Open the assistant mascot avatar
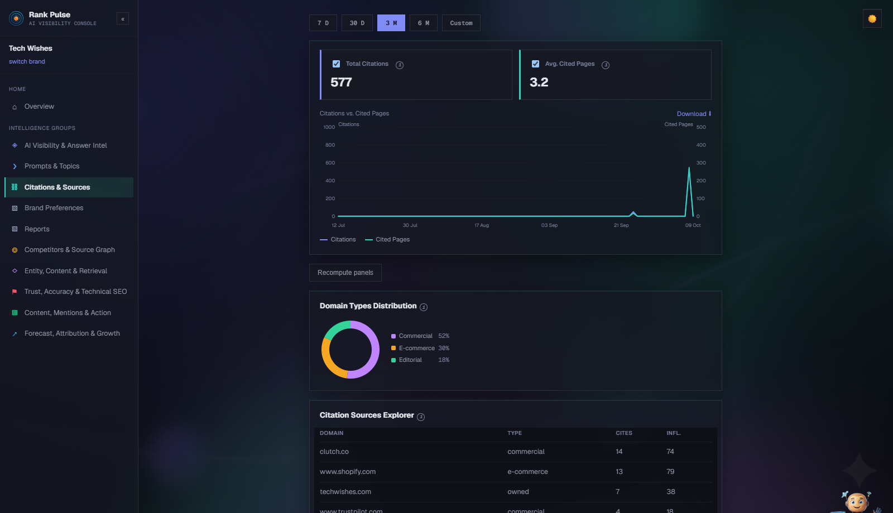 coord(857,502)
